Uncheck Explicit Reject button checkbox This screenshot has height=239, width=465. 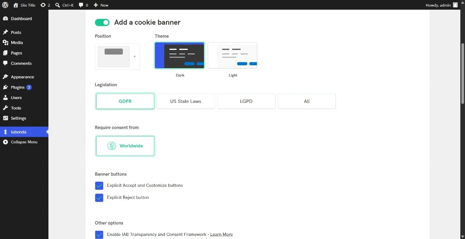pyautogui.click(x=99, y=198)
